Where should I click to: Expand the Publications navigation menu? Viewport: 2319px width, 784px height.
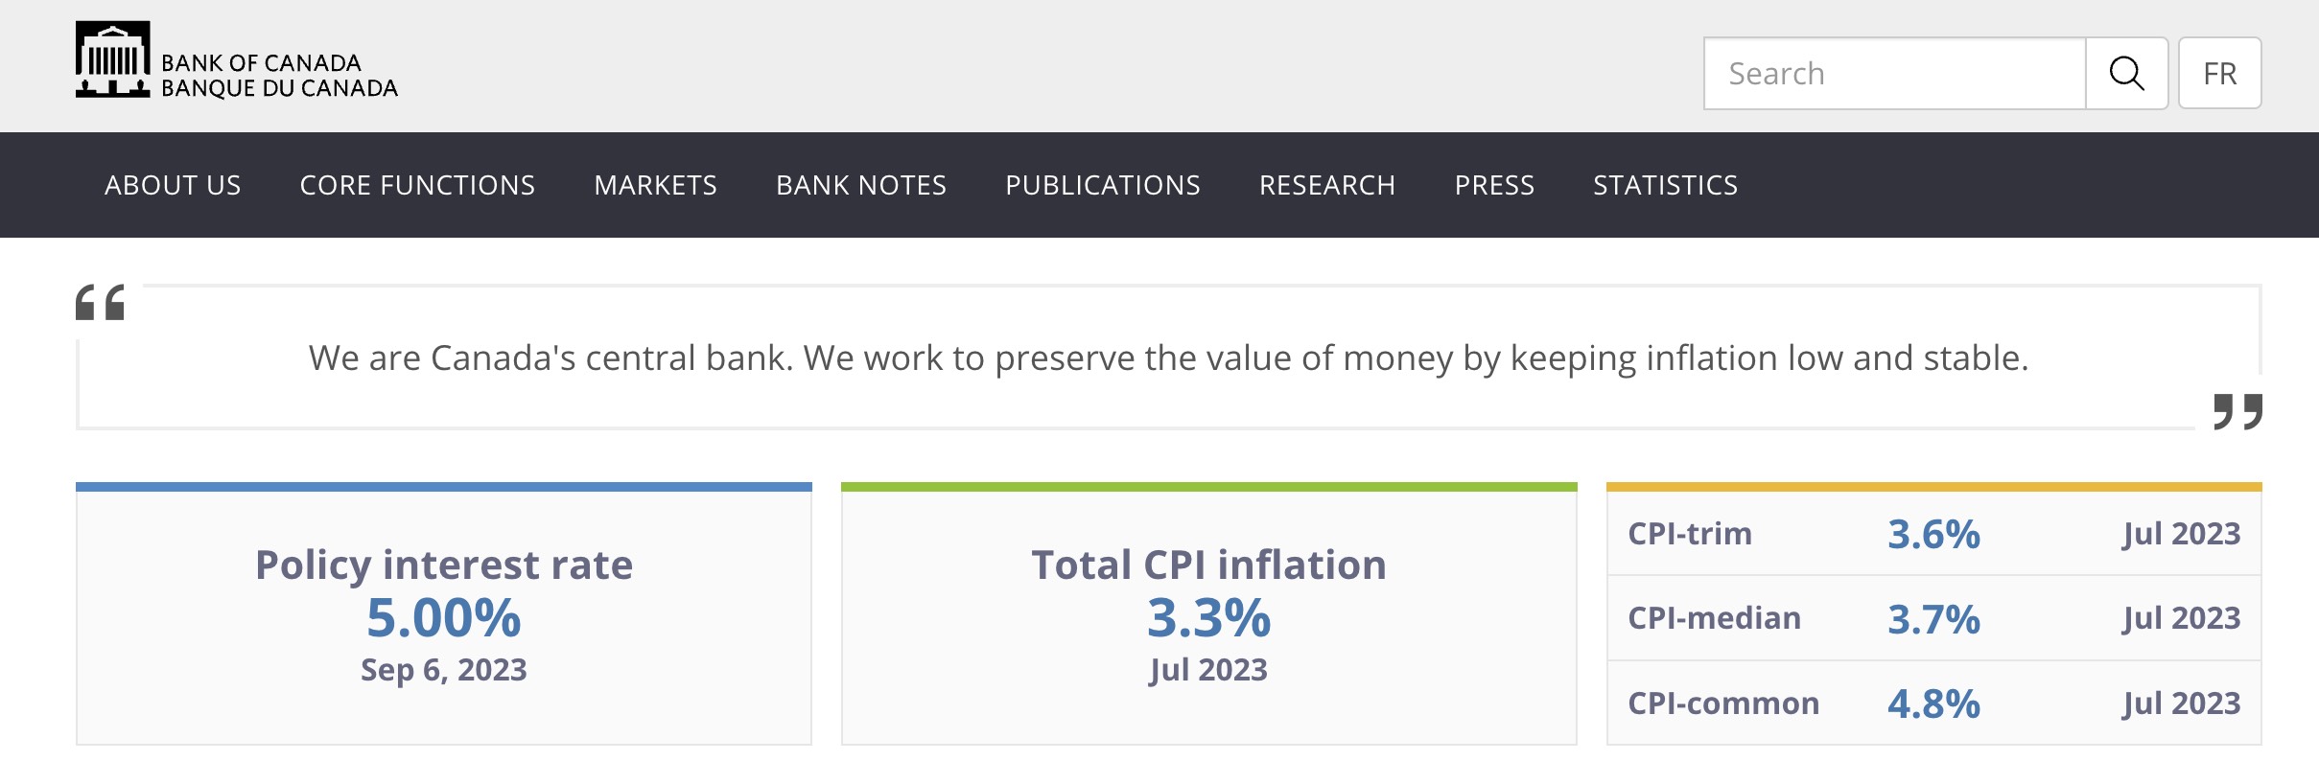1102,185
